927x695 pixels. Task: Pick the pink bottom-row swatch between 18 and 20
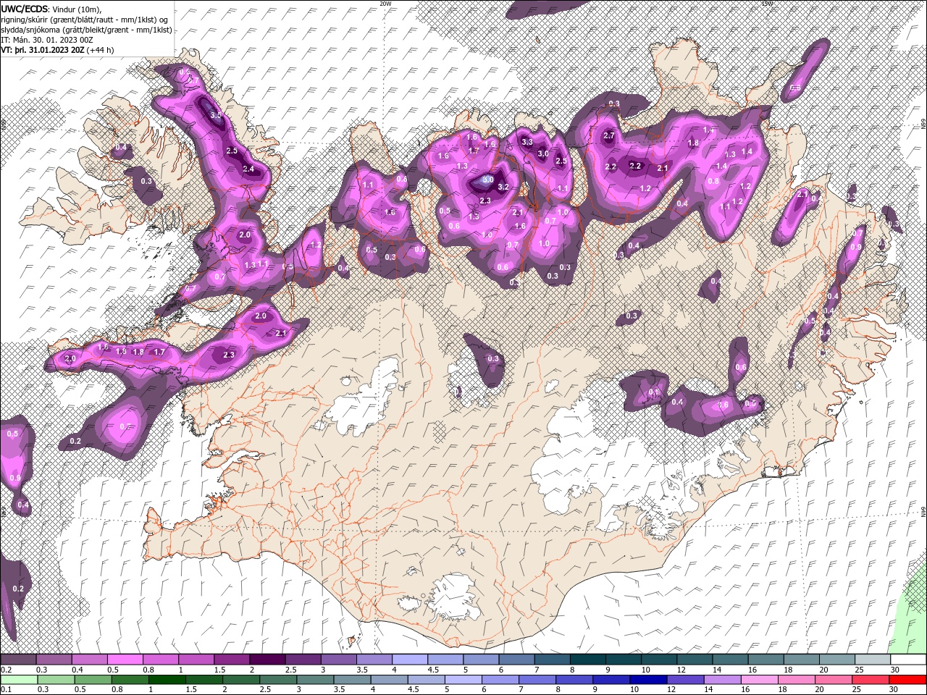[x=797, y=679]
